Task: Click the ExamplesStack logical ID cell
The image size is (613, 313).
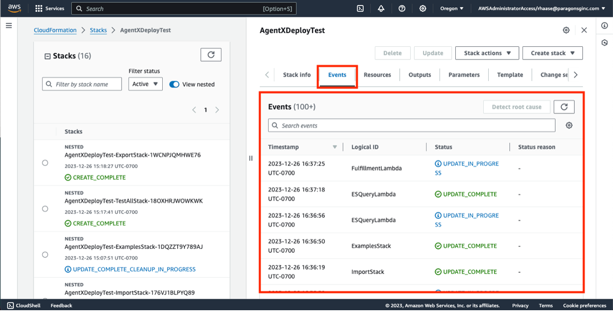Action: point(371,246)
